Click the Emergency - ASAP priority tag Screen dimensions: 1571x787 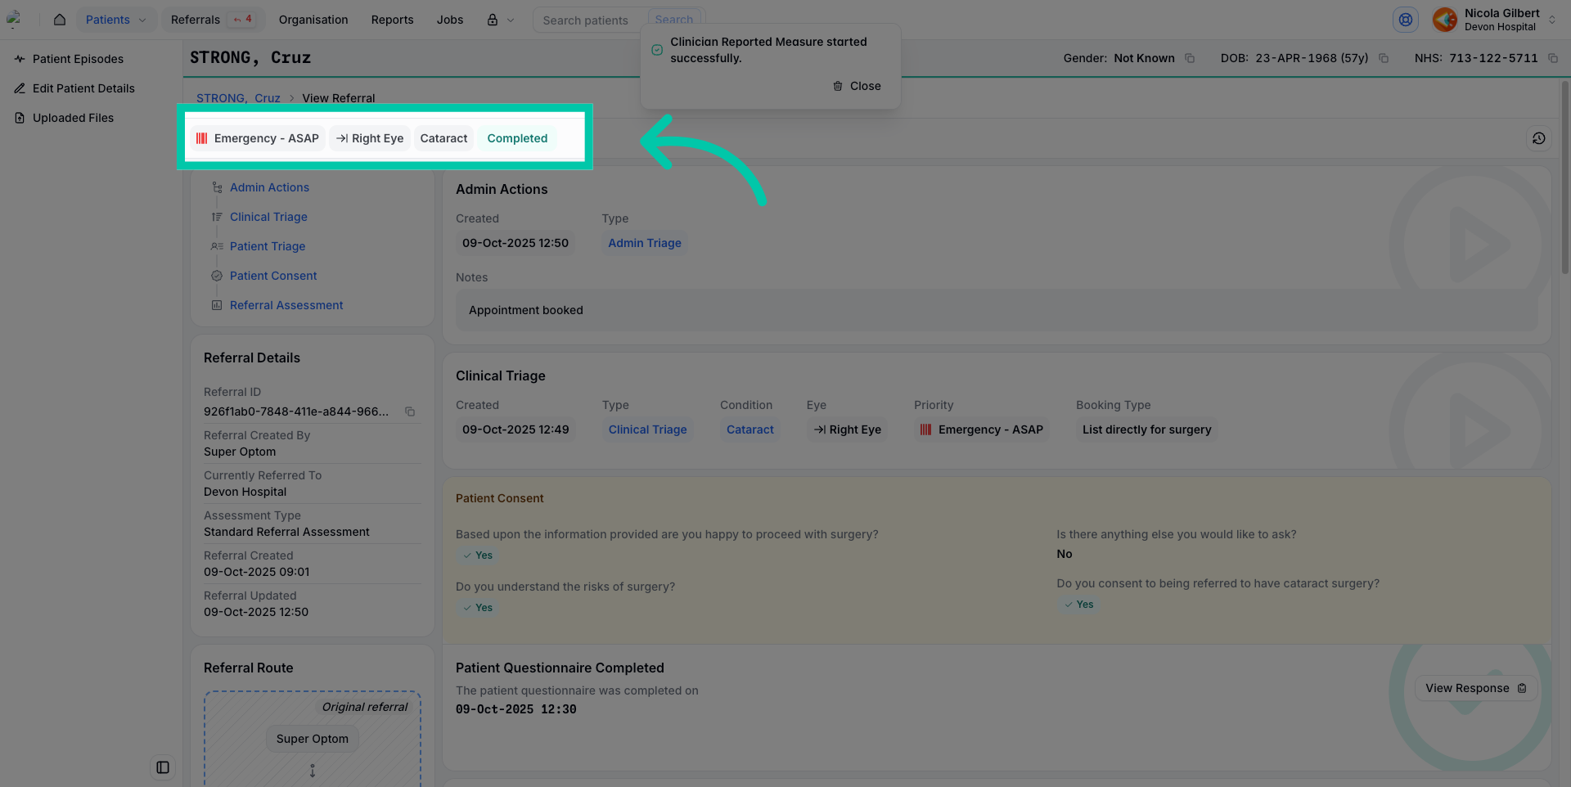tap(258, 138)
